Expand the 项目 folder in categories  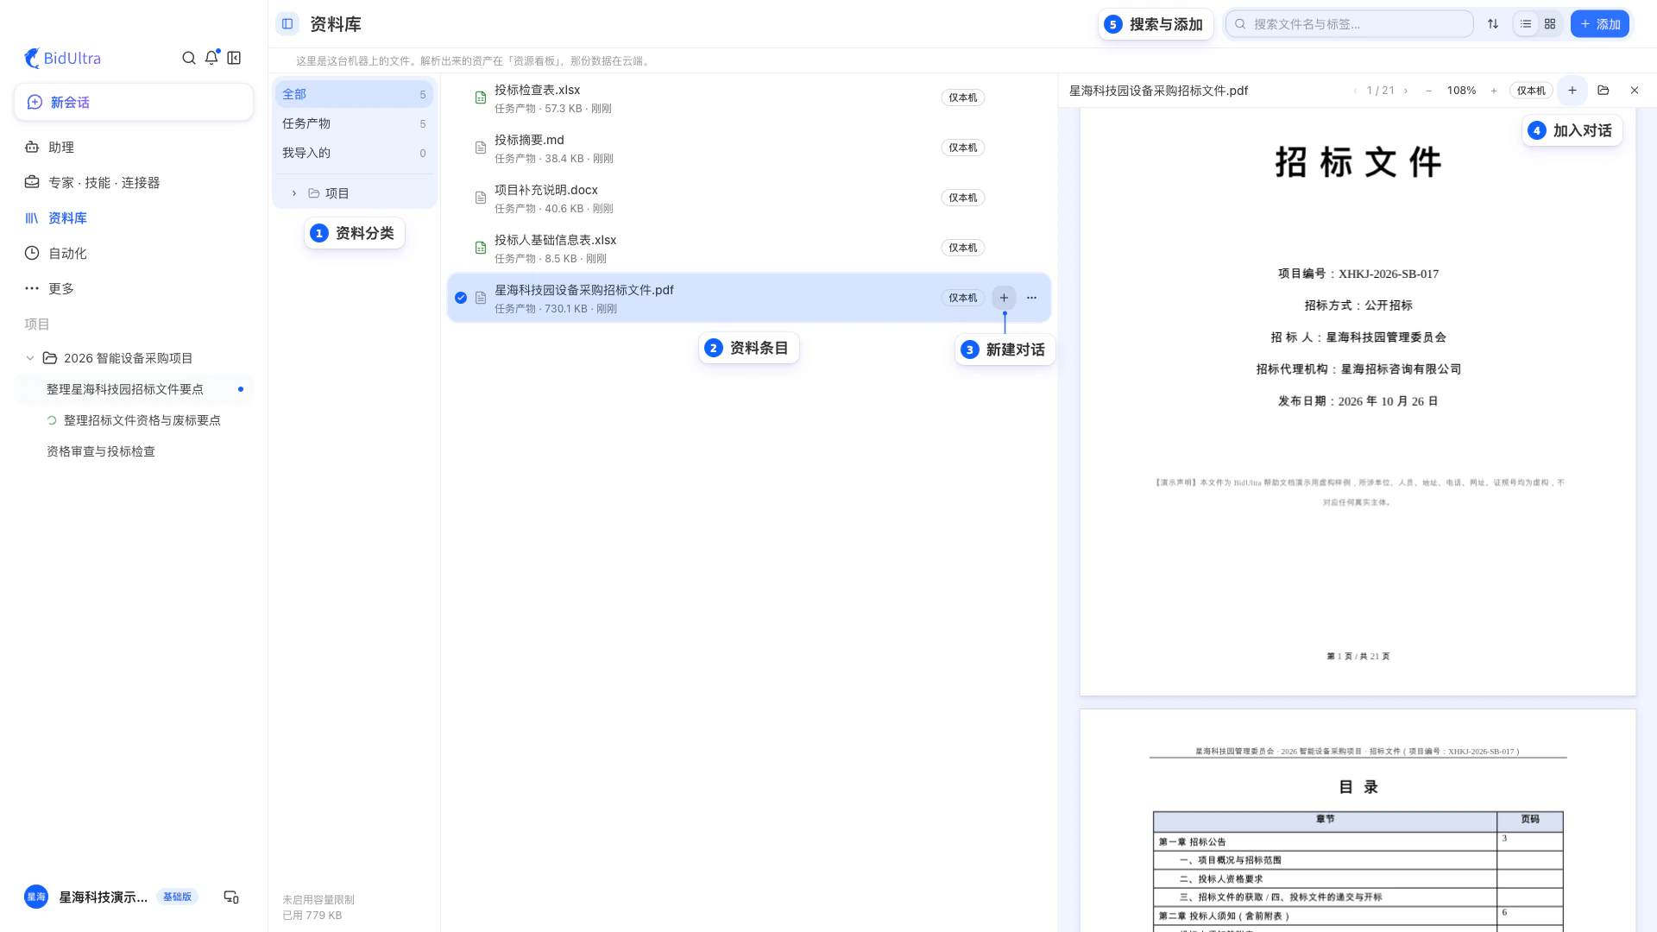[x=294, y=193]
